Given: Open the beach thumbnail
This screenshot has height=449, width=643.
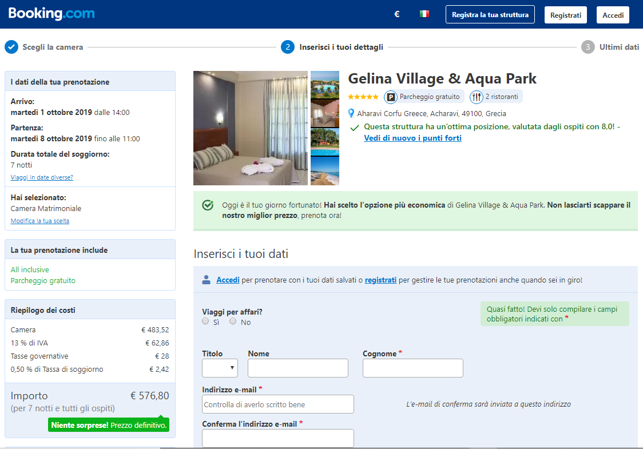Looking at the screenshot, I should pyautogui.click(x=325, y=171).
